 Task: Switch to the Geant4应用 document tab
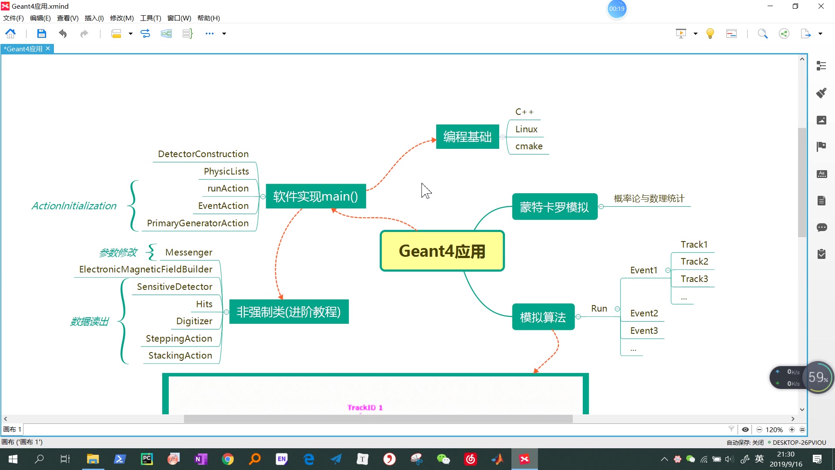[23, 49]
